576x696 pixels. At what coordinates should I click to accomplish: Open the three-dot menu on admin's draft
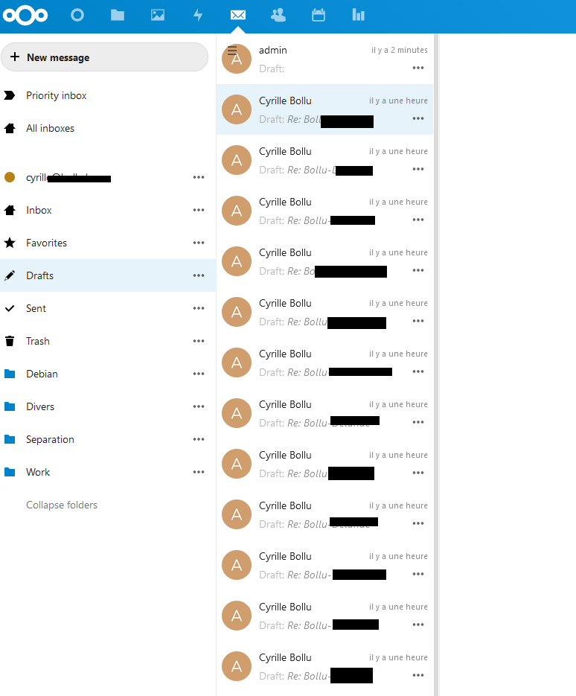(418, 68)
